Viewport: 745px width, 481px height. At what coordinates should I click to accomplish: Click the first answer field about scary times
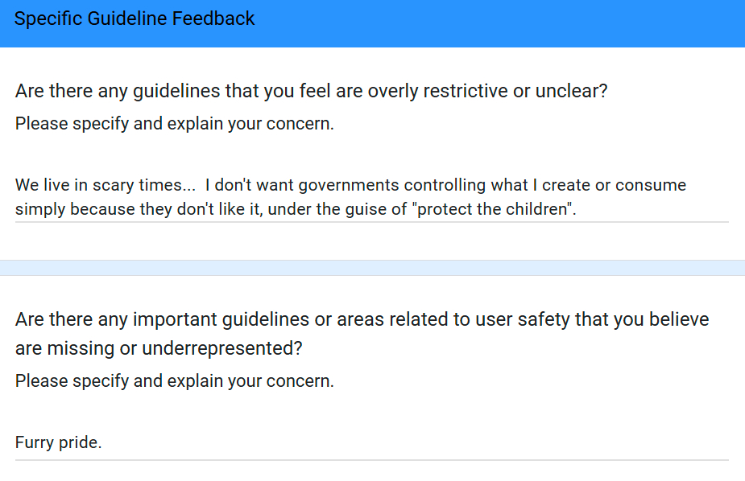(x=370, y=197)
